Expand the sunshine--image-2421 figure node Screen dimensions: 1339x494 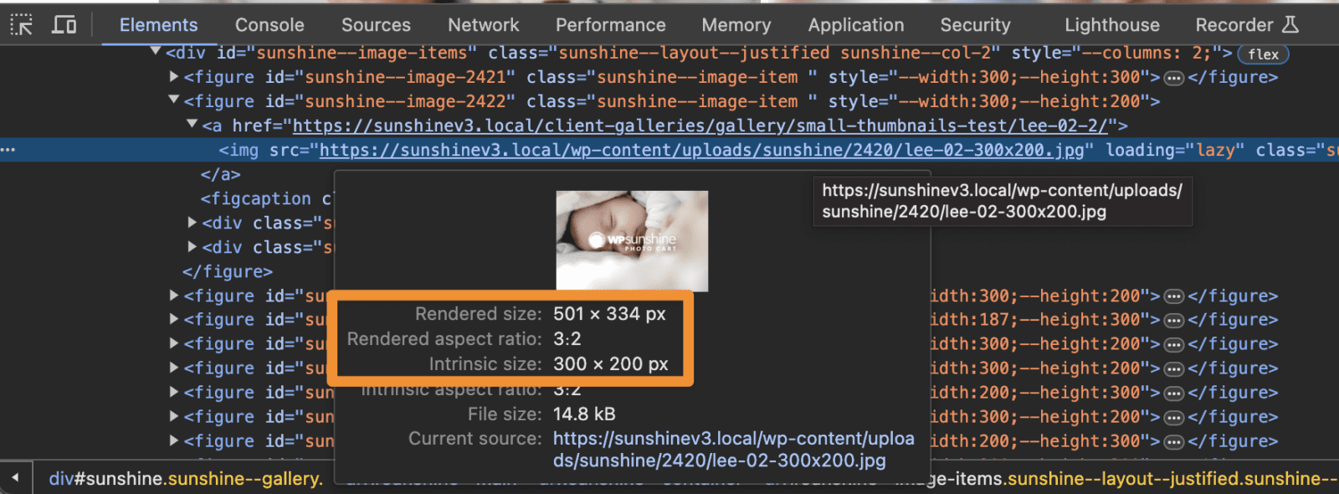[x=174, y=77]
